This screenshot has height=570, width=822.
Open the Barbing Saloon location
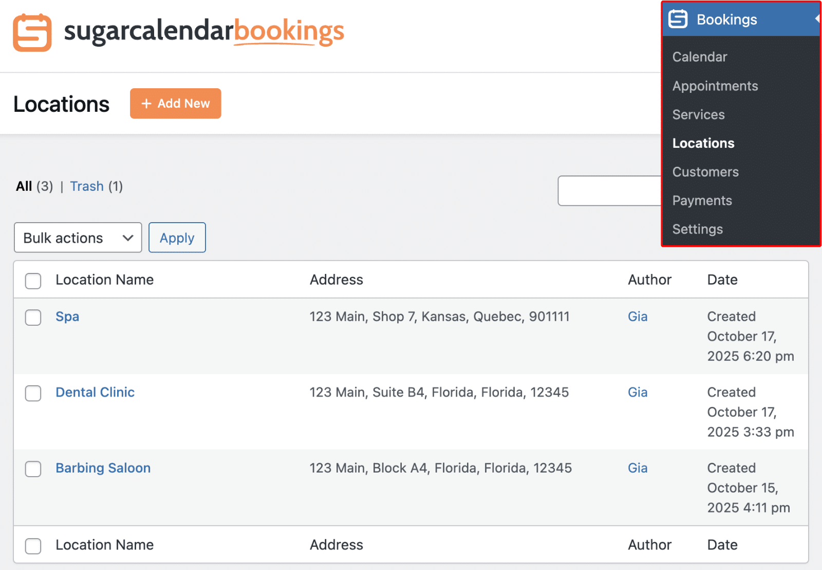click(x=103, y=467)
